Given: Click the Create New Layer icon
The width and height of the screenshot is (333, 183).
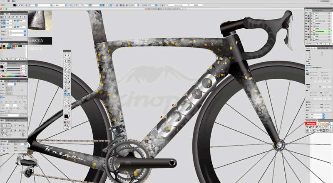Looking at the screenshot, I should click(x=326, y=44).
